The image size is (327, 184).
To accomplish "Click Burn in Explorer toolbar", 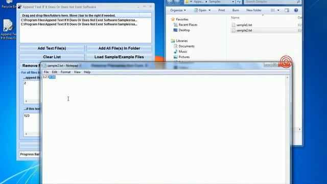I will tap(236, 10).
